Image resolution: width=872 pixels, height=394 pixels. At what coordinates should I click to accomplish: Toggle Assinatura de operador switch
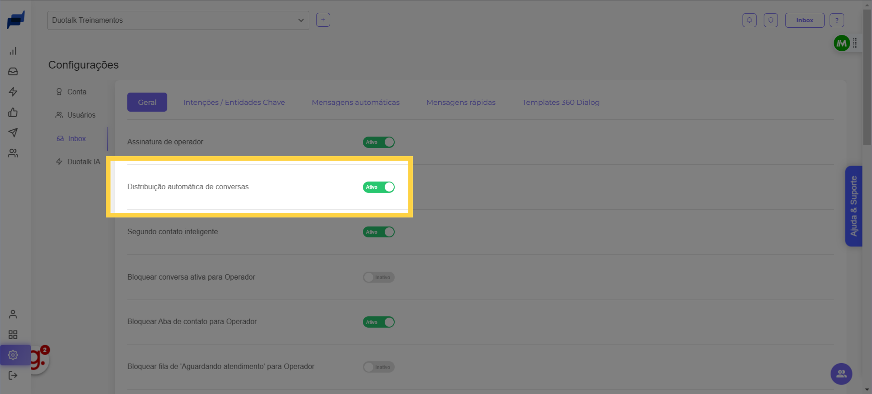tap(378, 142)
